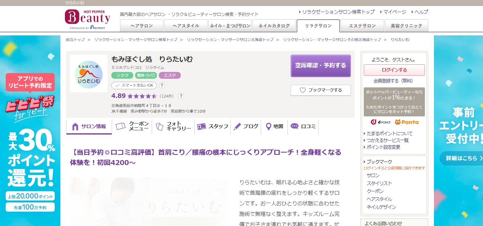Viewport: 483px width, 226px height.
Task: Click リラクゼーション・マッサージサロン検索トップ breadcrumb
Action: click(x=136, y=40)
